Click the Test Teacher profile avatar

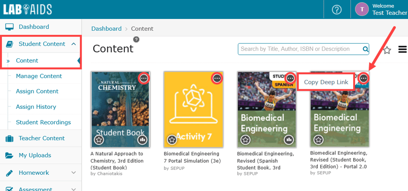362,9
